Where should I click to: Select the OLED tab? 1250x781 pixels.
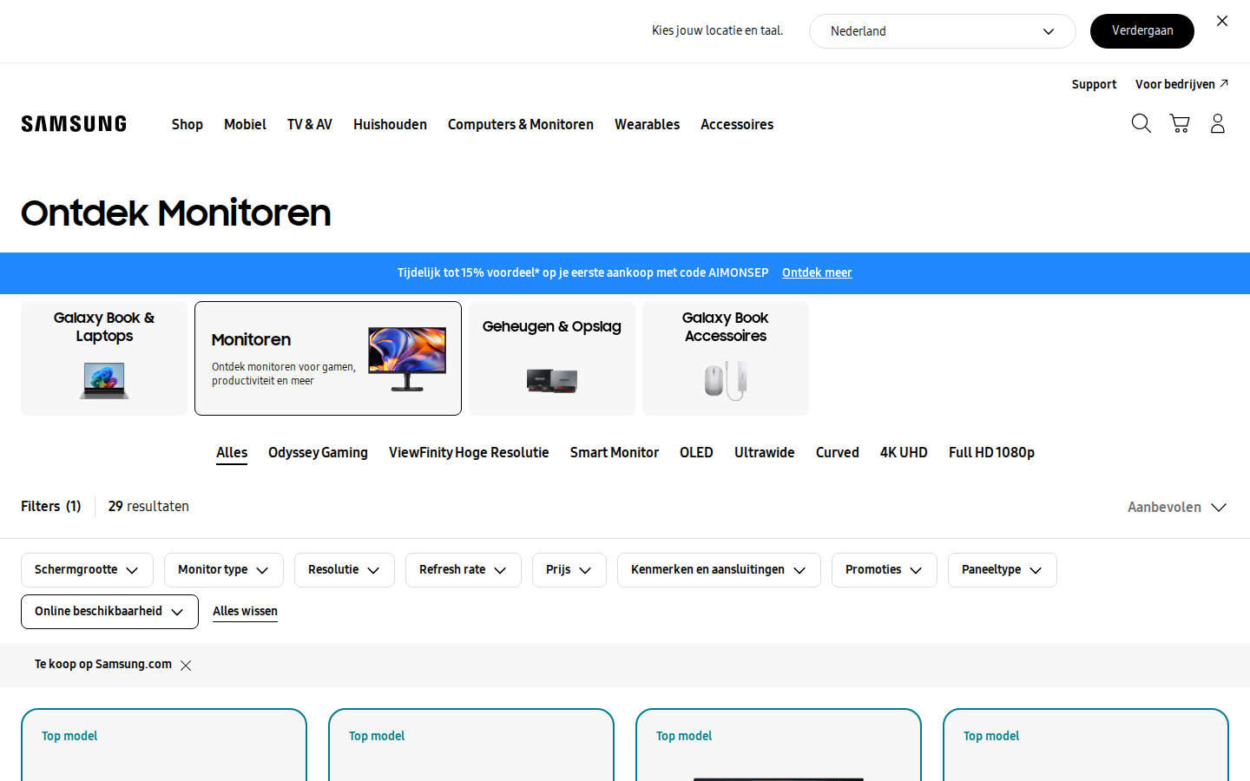click(696, 453)
